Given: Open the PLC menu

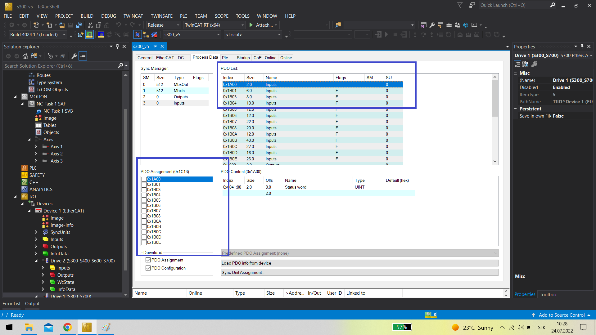Looking at the screenshot, I should [183, 16].
